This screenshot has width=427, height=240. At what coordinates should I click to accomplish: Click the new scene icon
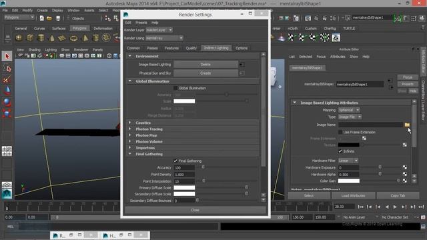click(x=41, y=18)
